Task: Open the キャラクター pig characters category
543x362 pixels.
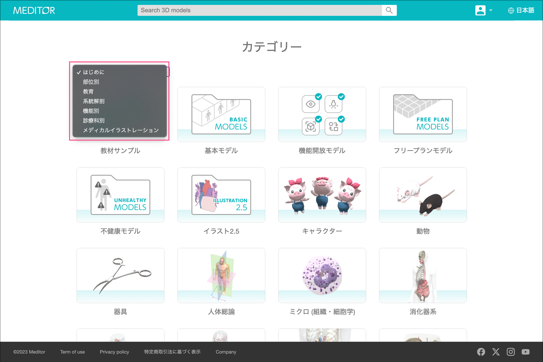Action: (322, 195)
